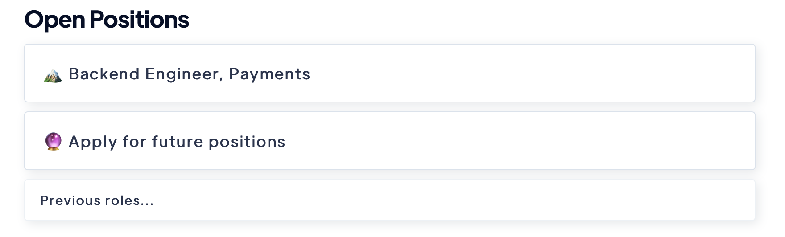
Task: Show previous roles list
Action: coord(97,200)
